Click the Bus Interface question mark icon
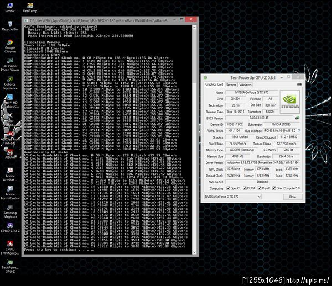This screenshot has width=332, height=286. (299, 131)
